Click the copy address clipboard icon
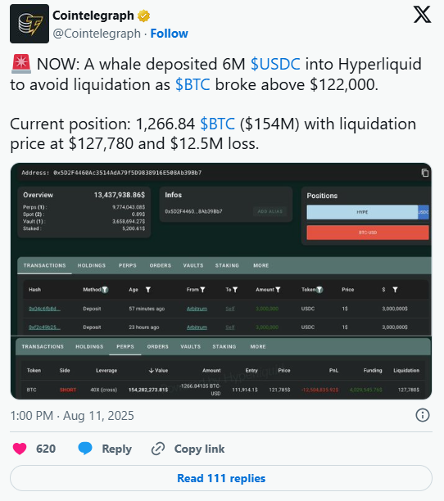444x501 pixels. click(x=425, y=173)
